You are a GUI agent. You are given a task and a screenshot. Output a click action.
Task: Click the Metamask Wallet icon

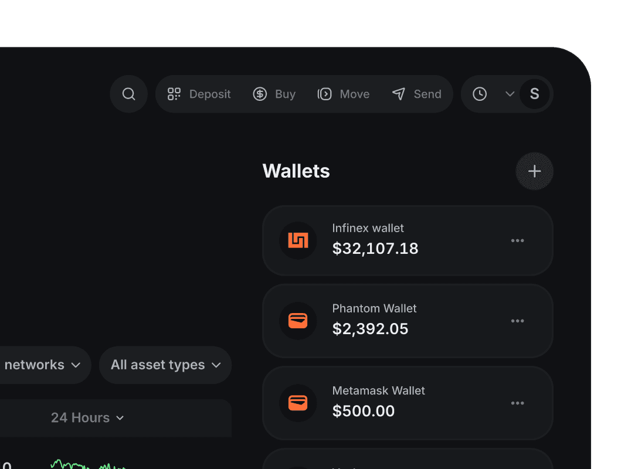(x=298, y=403)
